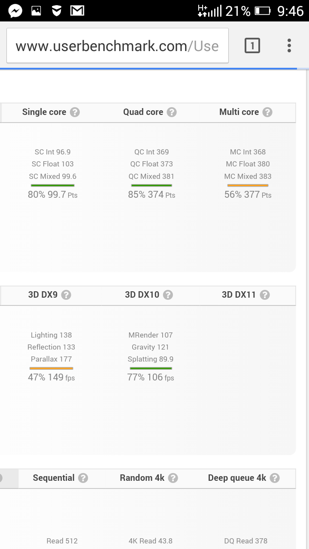
Task: Select the 3D DX9 column header
Action: (x=43, y=295)
